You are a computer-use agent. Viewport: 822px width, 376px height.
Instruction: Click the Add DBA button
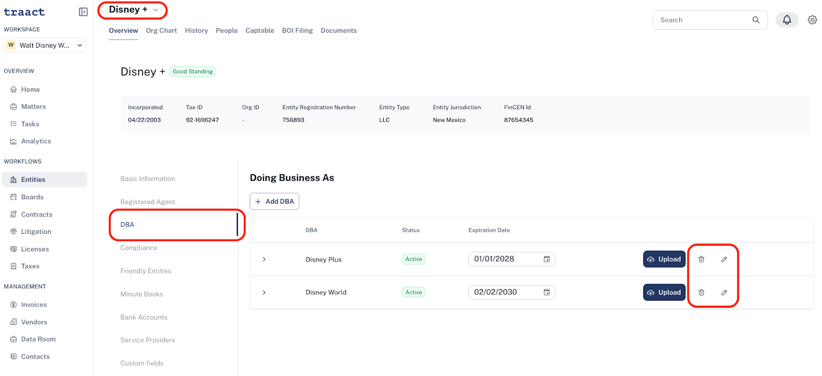click(x=274, y=202)
